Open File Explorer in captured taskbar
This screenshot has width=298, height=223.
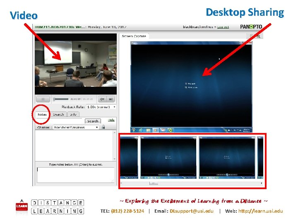pos(148,130)
